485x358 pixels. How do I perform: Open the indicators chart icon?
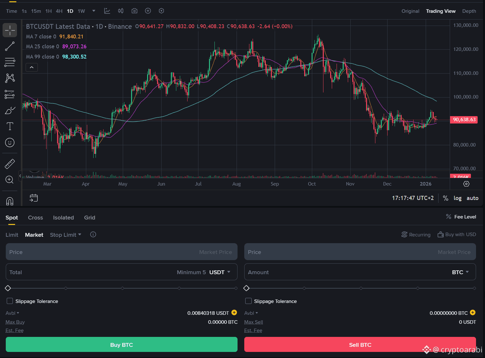(107, 11)
